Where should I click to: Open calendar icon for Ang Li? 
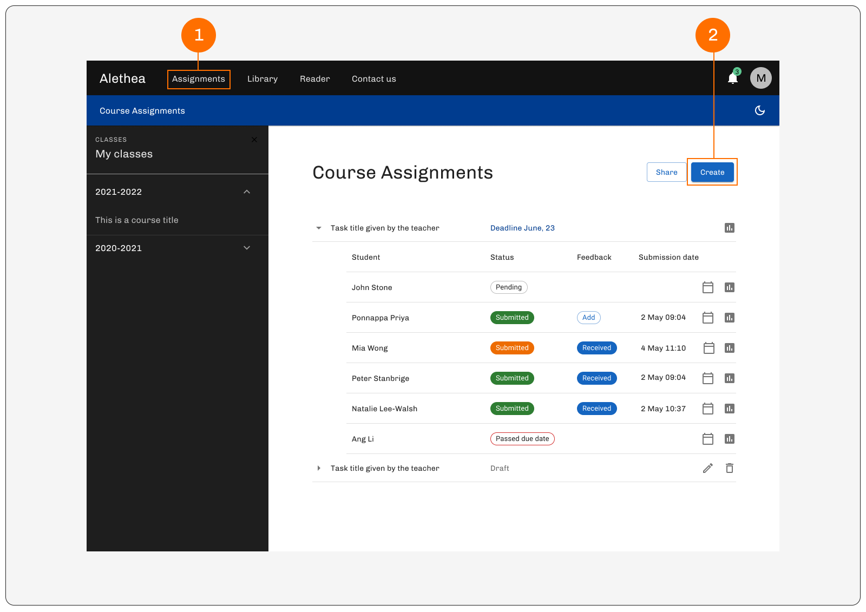(708, 439)
